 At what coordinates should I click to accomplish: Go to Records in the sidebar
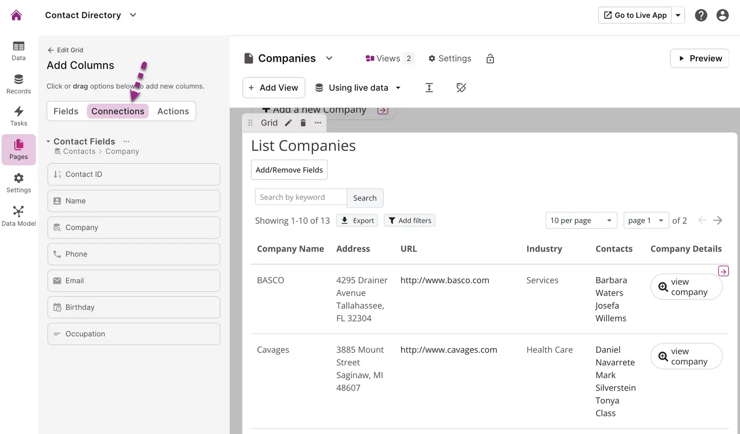[x=19, y=84]
